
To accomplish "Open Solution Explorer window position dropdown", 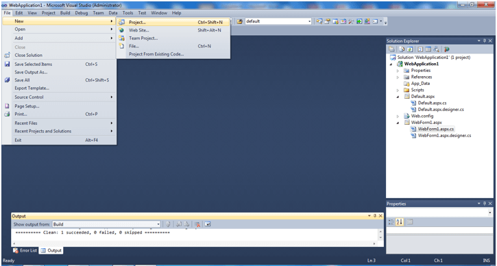I will point(479,41).
